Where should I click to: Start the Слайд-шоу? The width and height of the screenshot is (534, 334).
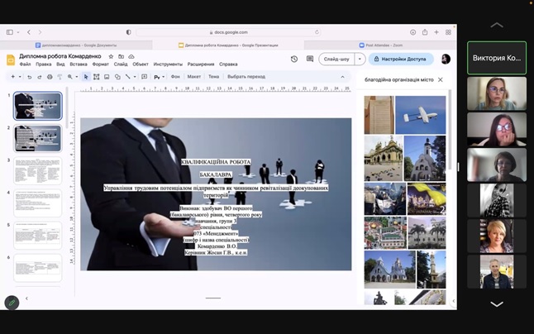(336, 59)
